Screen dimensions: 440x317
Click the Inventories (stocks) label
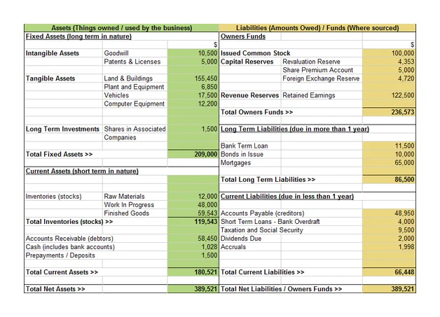click(53, 197)
